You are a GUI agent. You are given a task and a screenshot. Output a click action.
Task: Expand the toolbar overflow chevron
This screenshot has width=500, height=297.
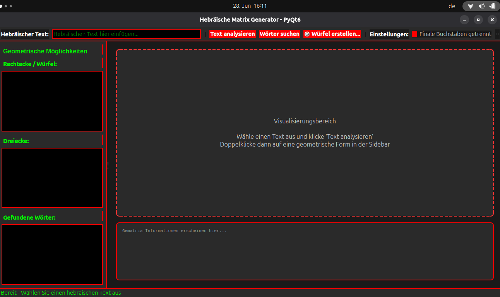pos(497,34)
